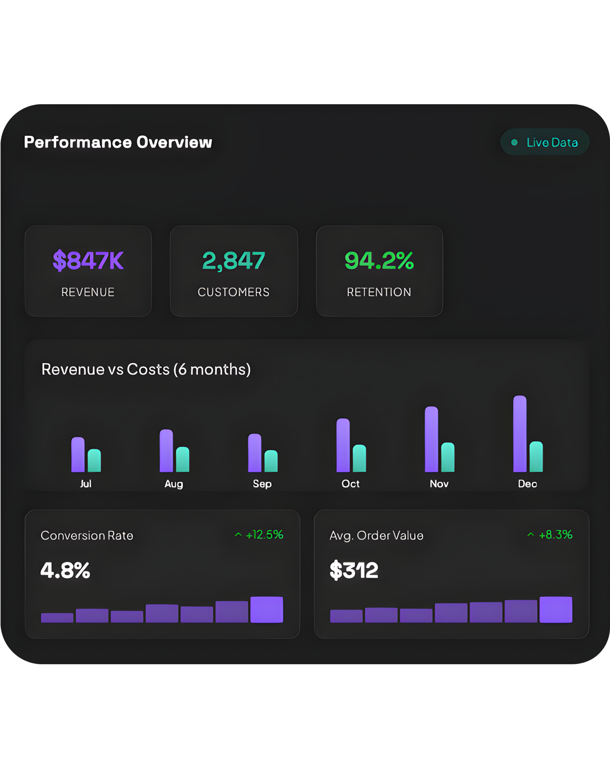Image resolution: width=610 pixels, height=763 pixels.
Task: Click the up arrow beside +8.3%
Action: pyautogui.click(x=530, y=535)
